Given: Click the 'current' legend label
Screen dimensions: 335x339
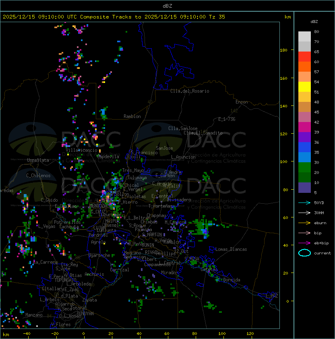Looking at the screenshot, I should click(x=323, y=253).
